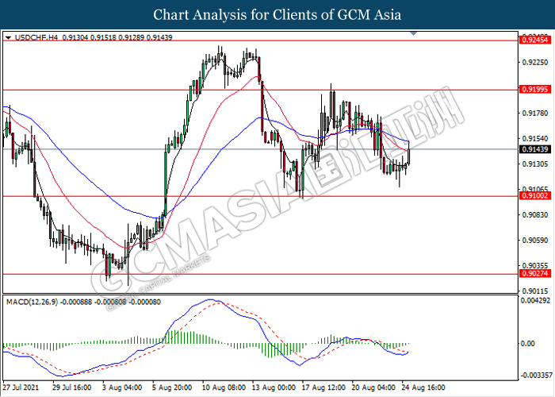The image size is (555, 397).
Task: Click the latest green candlestick on 24 Aug
Action: click(409, 156)
